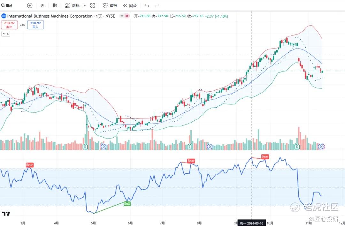
Task: Click the dividend D marker after 11月
Action: click(321, 147)
